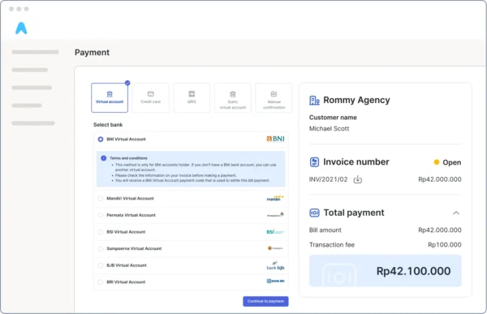Click the first sidebar placeholder menu item
487x314 pixels.
coord(35,52)
